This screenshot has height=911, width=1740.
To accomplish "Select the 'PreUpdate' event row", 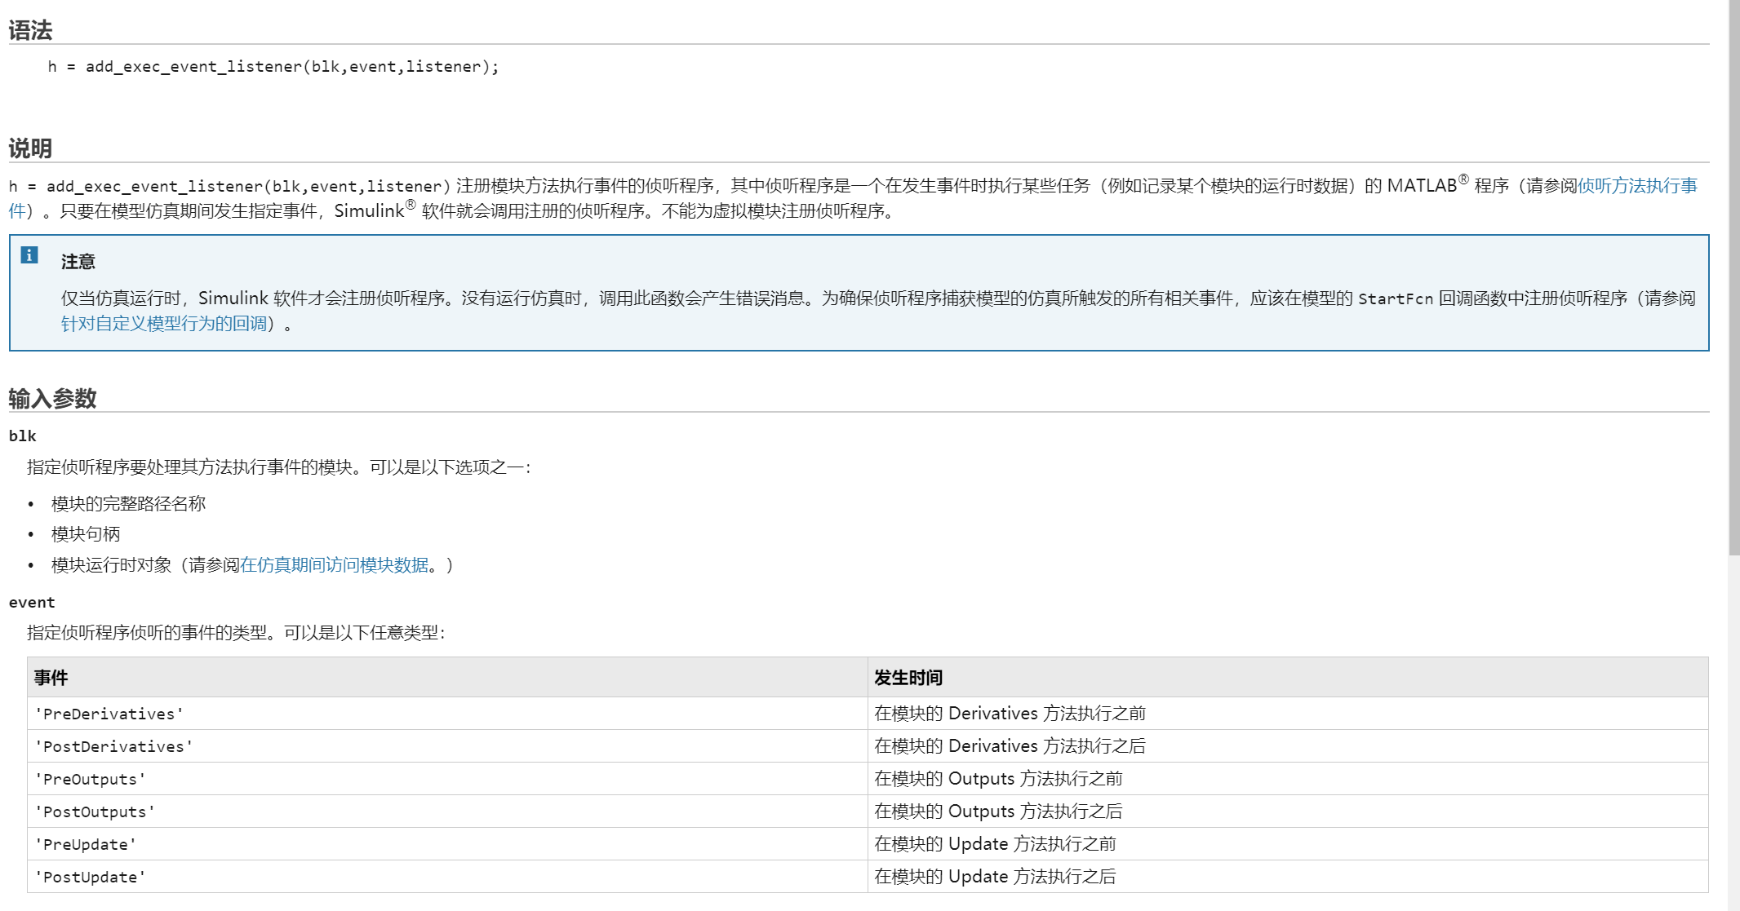I will pyautogui.click(x=84, y=844).
